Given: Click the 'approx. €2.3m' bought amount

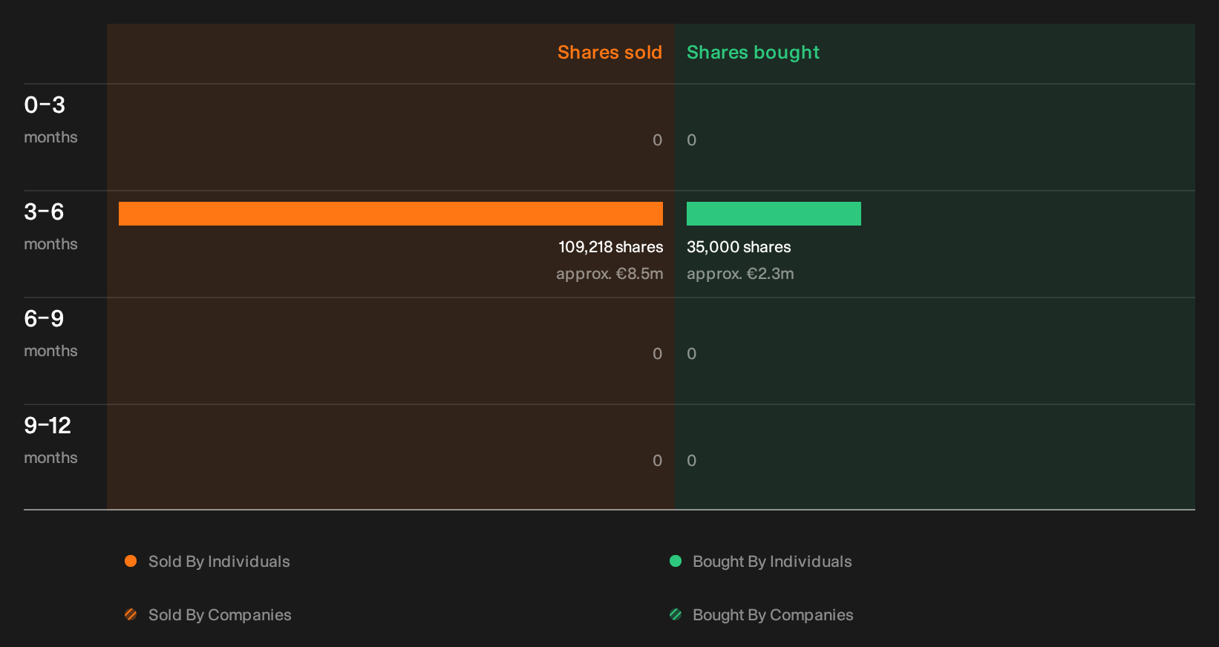Looking at the screenshot, I should [740, 274].
